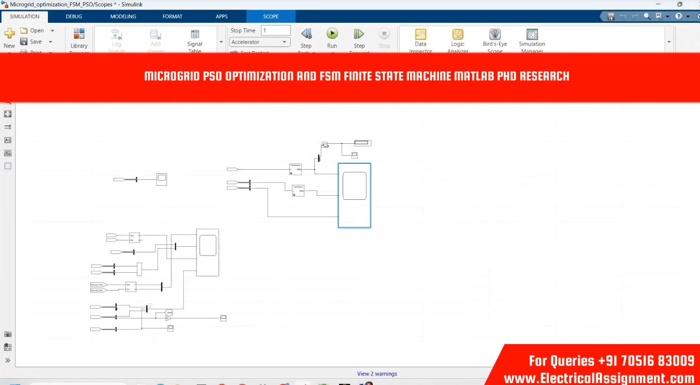The image size is (700, 385).
Task: Expand the Prepare gallery dropdown arrow
Action: point(221,42)
